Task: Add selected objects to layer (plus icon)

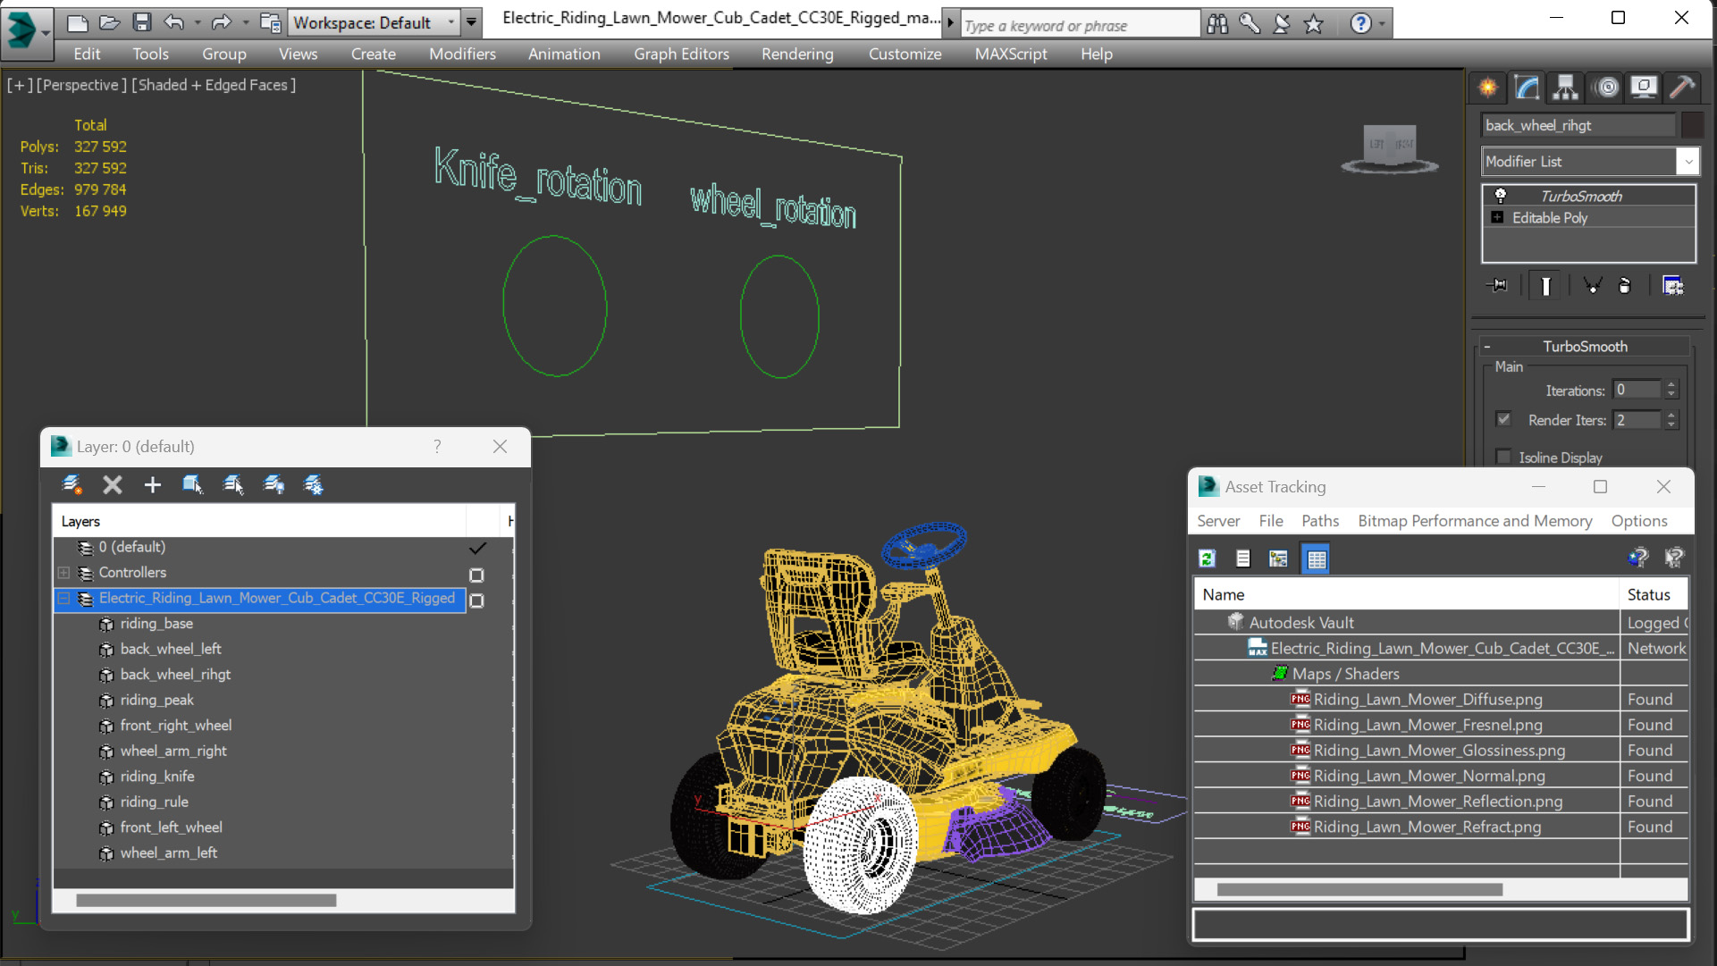Action: 152,484
